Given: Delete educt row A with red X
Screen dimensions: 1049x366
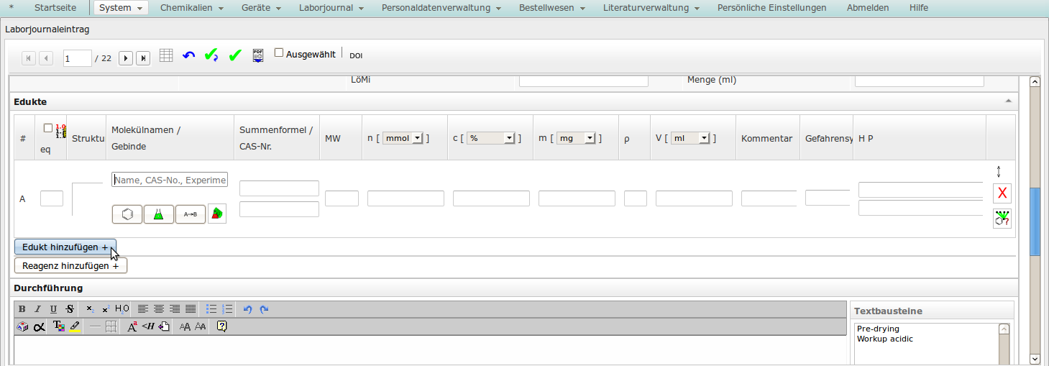Looking at the screenshot, I should 1002,193.
